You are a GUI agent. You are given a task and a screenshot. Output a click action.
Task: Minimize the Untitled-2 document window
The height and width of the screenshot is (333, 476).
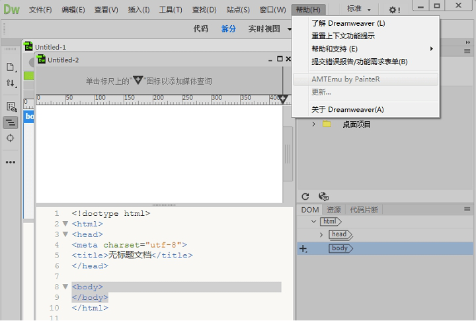click(x=270, y=60)
